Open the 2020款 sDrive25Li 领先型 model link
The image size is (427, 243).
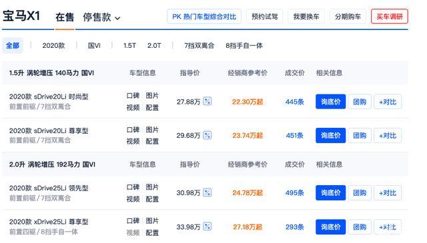[49, 188]
